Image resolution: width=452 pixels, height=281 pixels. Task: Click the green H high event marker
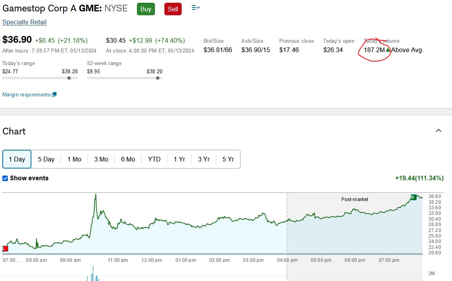414,197
